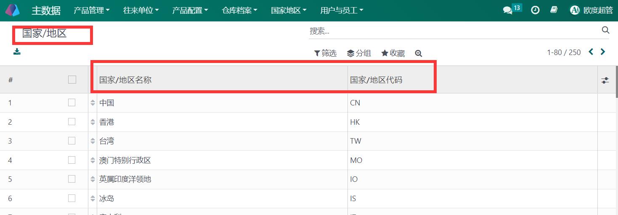Screen dimensions: 618x215
Task: Sort by 国家/地区名称 column header
Action: (x=222, y=80)
